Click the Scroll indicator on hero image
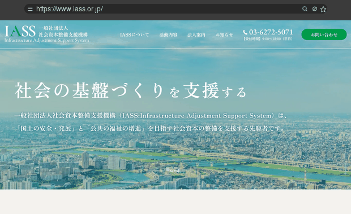The height and width of the screenshot is (214, 351). pos(174,171)
